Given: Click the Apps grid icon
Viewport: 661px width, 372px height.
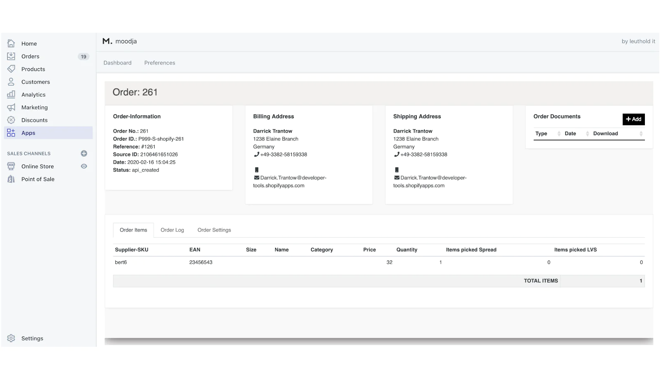Looking at the screenshot, I should point(11,133).
